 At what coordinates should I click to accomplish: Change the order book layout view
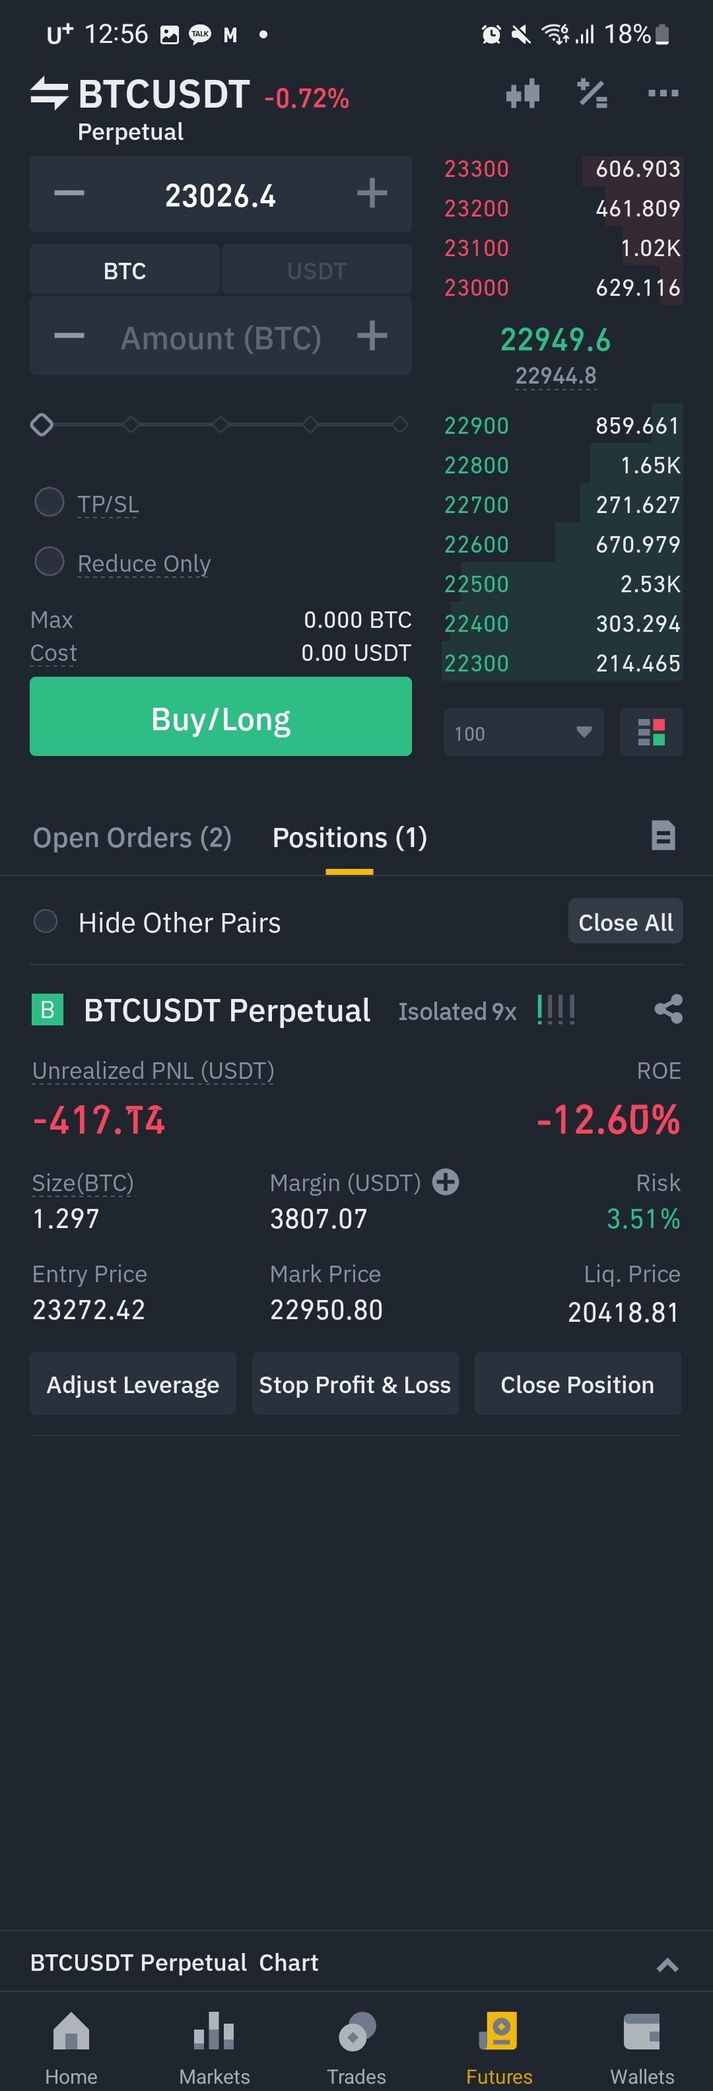[652, 732]
